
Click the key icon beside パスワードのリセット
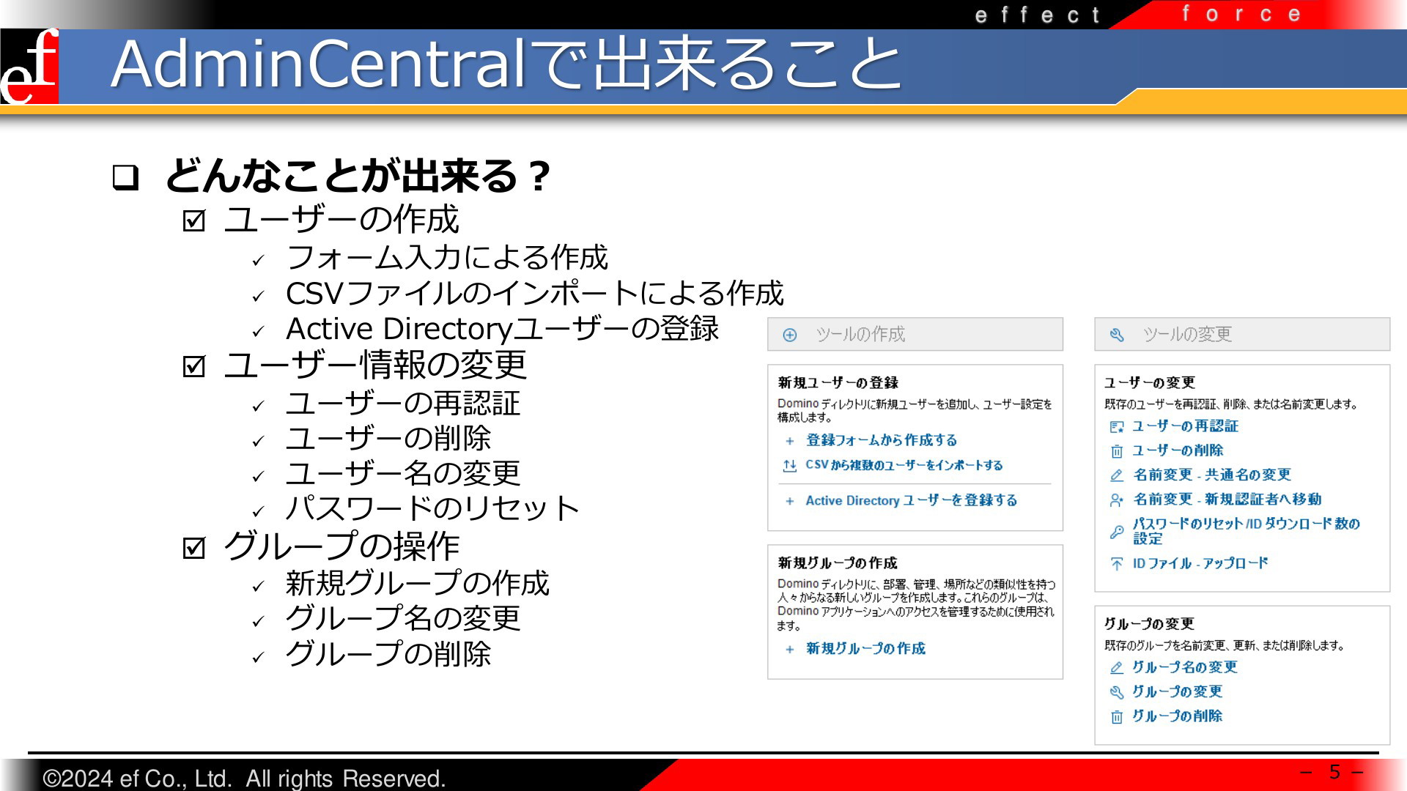tap(1116, 532)
